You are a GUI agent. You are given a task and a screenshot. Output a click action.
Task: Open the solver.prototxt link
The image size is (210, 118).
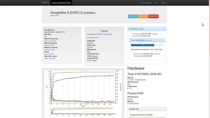click(49, 54)
